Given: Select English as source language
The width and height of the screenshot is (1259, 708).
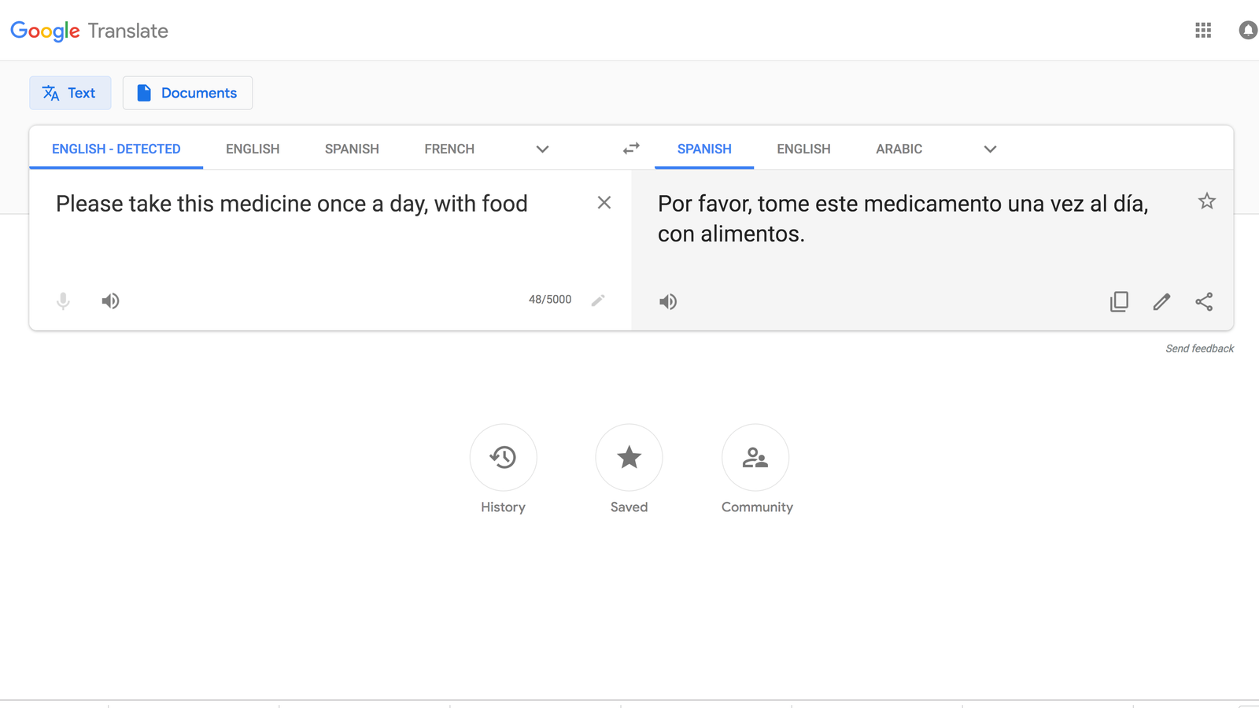Looking at the screenshot, I should (253, 149).
